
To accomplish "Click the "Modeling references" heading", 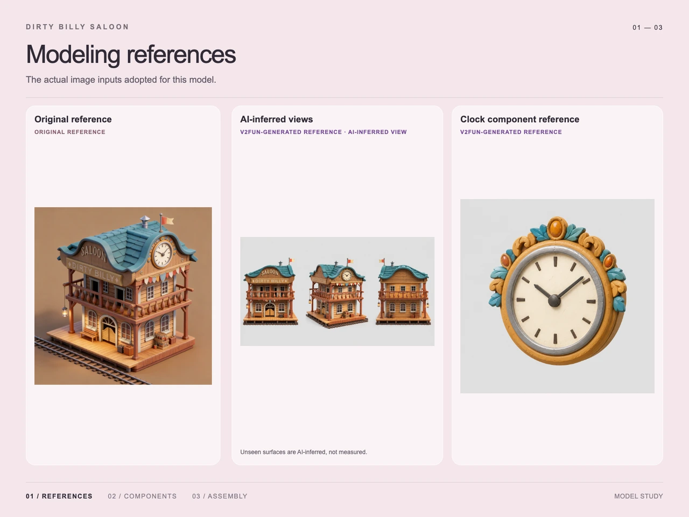I will 131,54.
